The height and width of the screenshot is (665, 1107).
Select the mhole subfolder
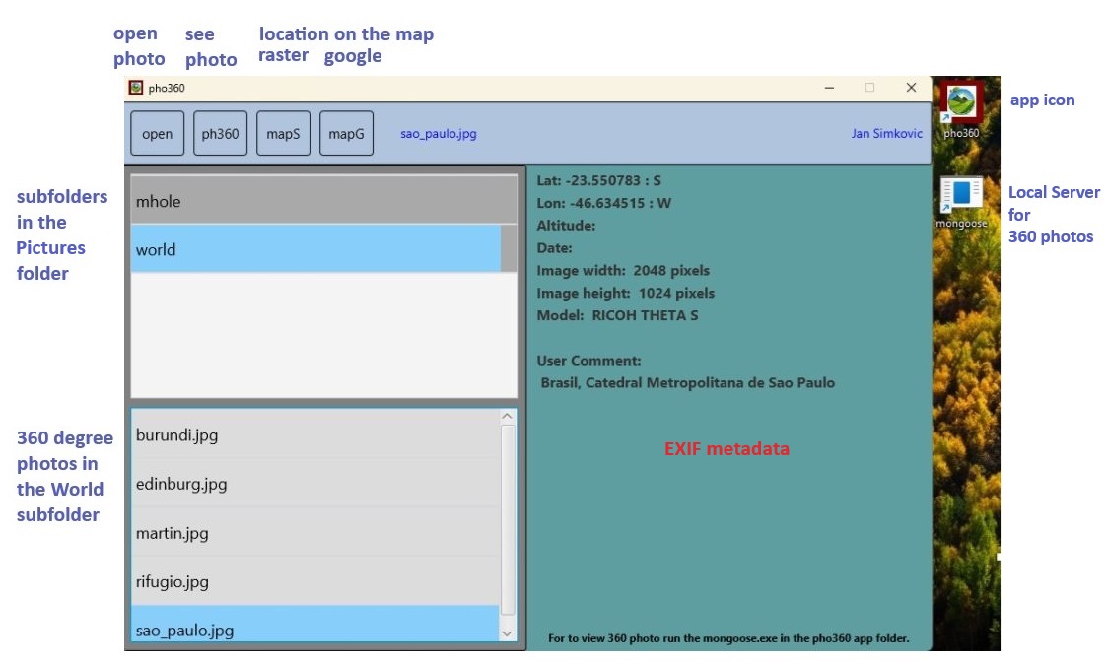pyautogui.click(x=323, y=201)
